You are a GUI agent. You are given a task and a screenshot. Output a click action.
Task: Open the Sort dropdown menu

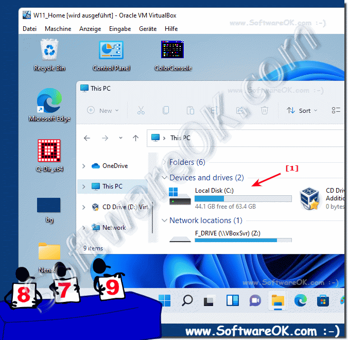tap(302, 110)
